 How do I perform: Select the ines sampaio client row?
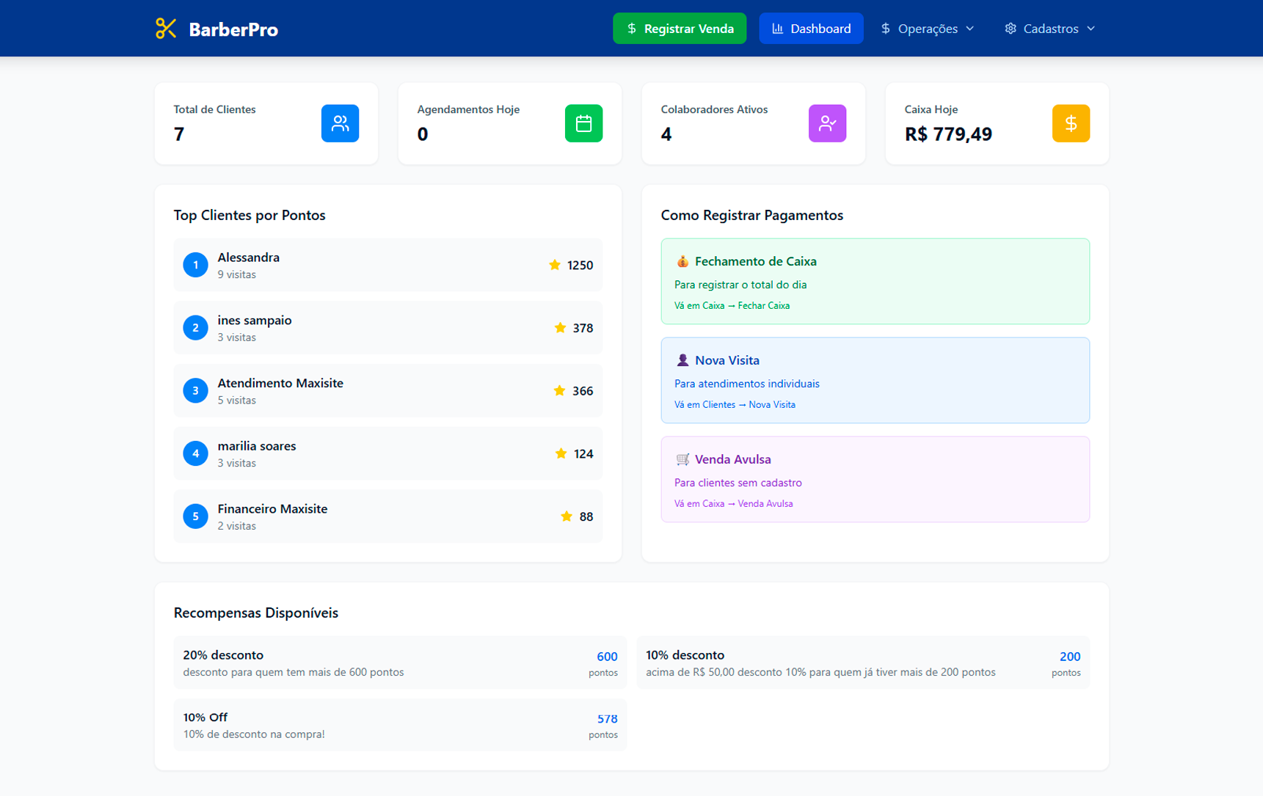(x=387, y=328)
